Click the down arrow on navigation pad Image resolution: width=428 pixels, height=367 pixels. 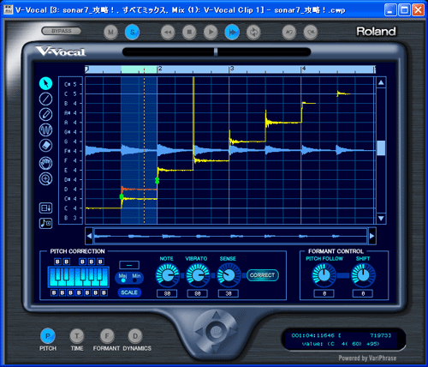point(216,348)
